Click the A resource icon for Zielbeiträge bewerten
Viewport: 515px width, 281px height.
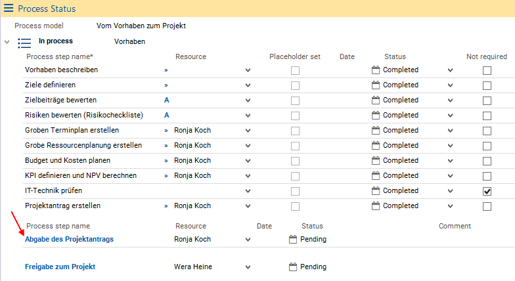pos(167,100)
